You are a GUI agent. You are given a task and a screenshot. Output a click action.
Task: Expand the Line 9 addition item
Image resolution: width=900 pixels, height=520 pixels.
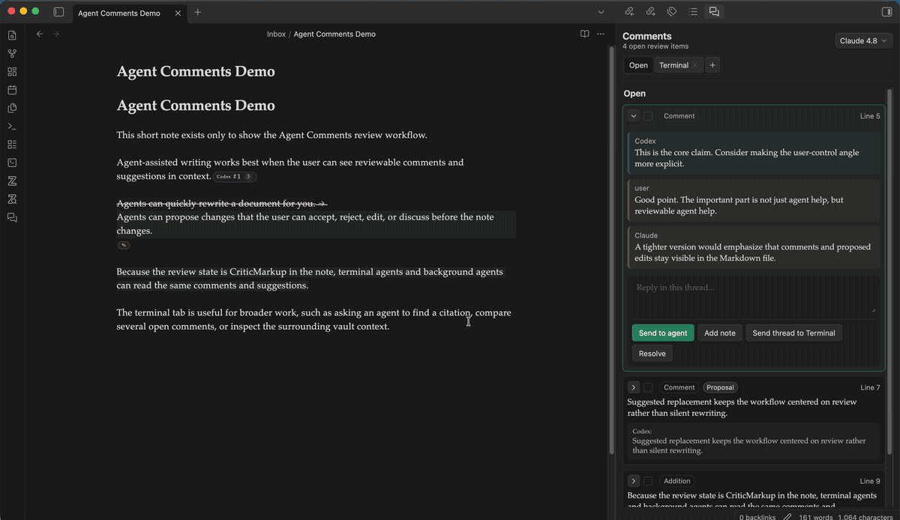634,481
